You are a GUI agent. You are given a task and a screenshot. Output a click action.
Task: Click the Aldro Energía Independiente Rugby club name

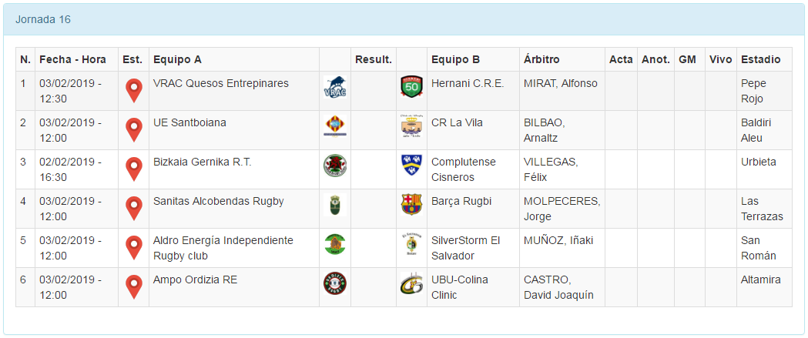223,248
